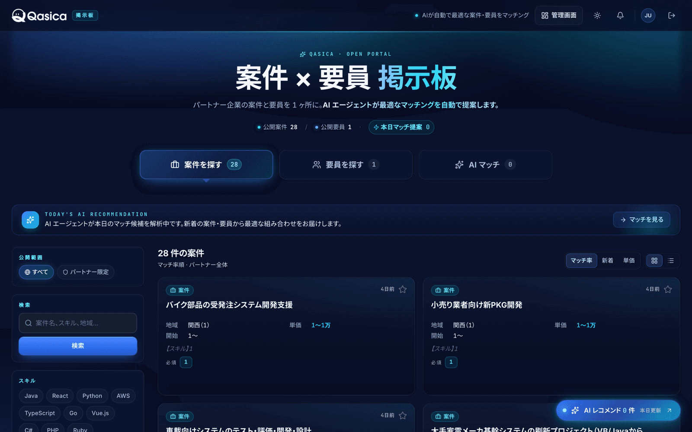Image resolution: width=692 pixels, height=432 pixels.
Task: Toggle the Vue.js skill chip
Action: (100, 413)
